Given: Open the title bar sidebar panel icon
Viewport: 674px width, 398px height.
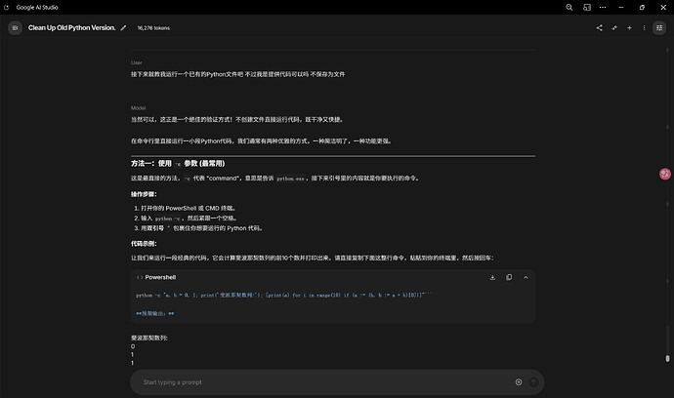Looking at the screenshot, I should (587, 7).
